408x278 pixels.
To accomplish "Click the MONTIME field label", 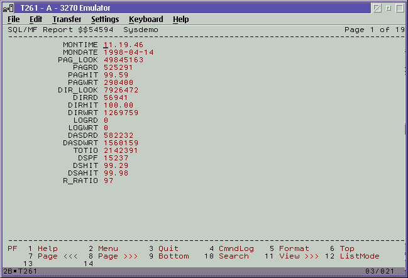I will point(80,45).
